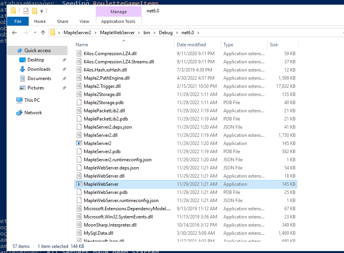Image resolution: width=344 pixels, height=253 pixels.
Task: Open the Recent locations dropdown arrow
Action: 35,33
